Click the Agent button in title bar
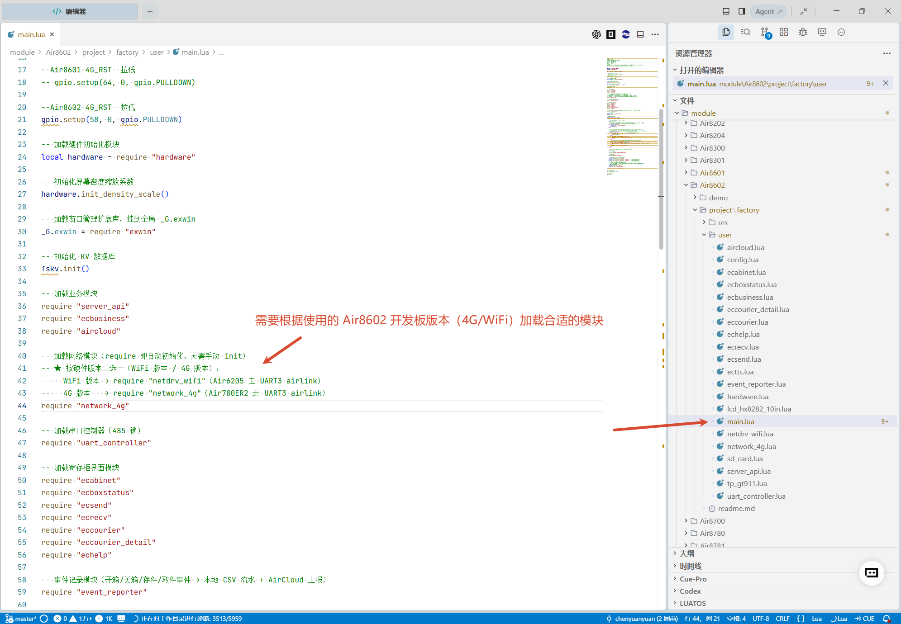The image size is (901, 624). (768, 11)
